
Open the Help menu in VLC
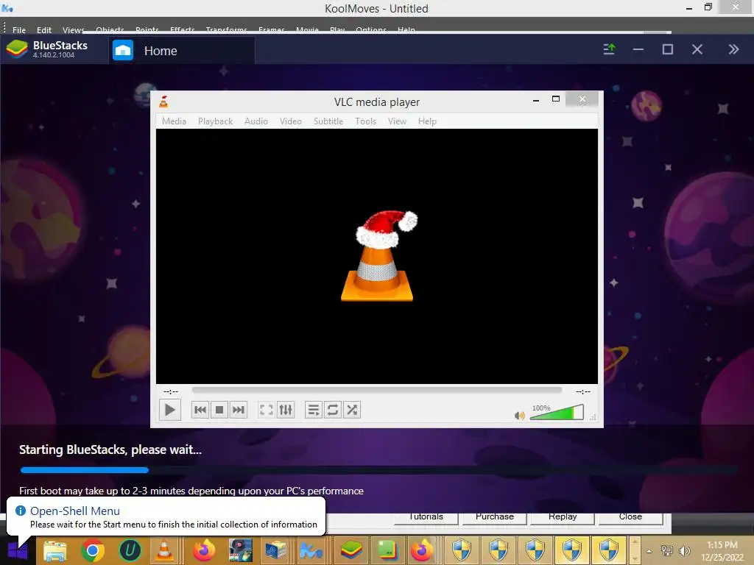point(427,121)
